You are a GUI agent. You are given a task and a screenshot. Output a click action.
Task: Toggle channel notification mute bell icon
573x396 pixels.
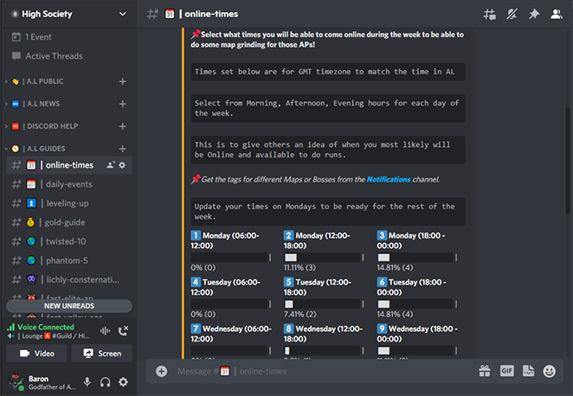(x=512, y=14)
